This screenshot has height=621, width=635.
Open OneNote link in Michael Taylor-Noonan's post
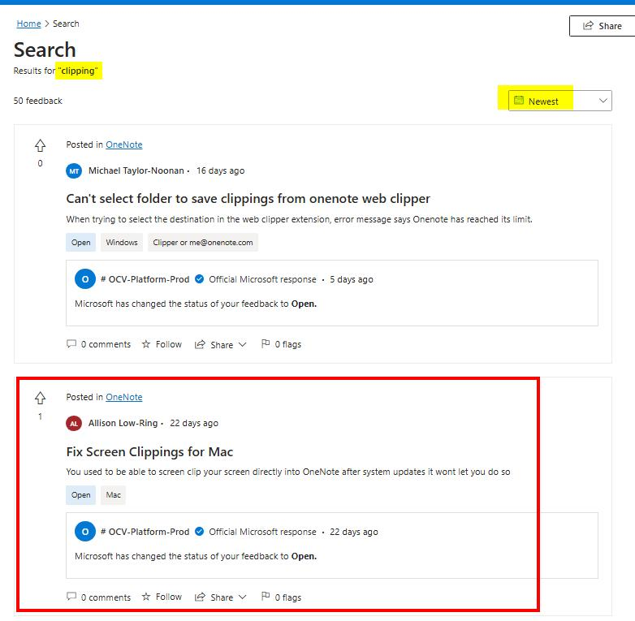124,144
